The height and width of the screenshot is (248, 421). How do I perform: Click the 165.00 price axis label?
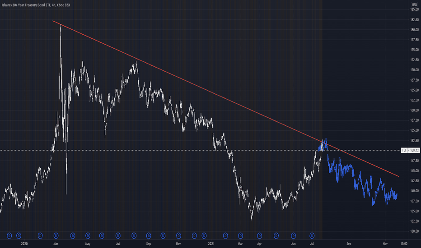[414, 90]
